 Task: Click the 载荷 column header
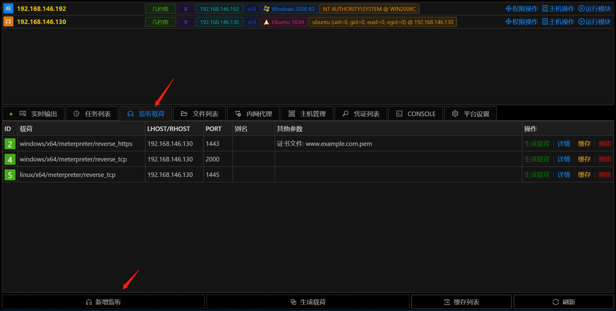[81, 129]
